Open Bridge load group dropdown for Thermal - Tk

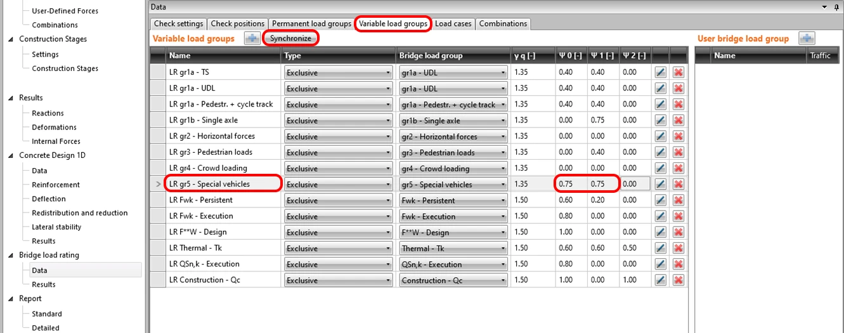453,248
